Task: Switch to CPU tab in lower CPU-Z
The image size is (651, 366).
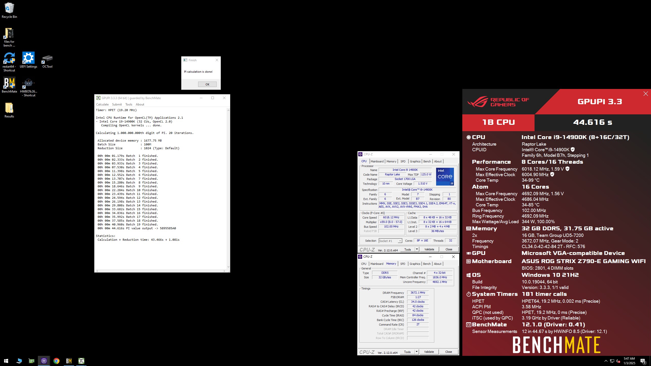Action: (364, 264)
